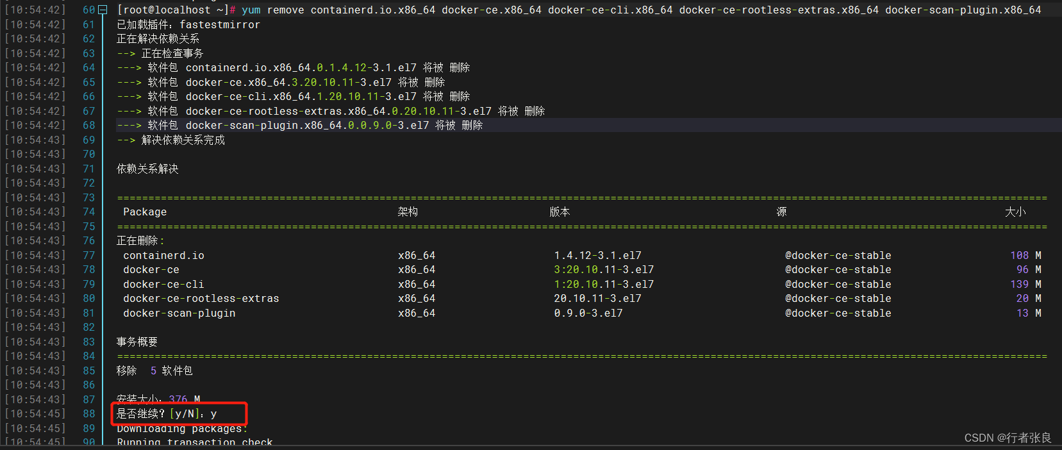The width and height of the screenshot is (1062, 450).
Task: Click 'x86_64' in the docker-scan-plugin row
Action: (417, 313)
